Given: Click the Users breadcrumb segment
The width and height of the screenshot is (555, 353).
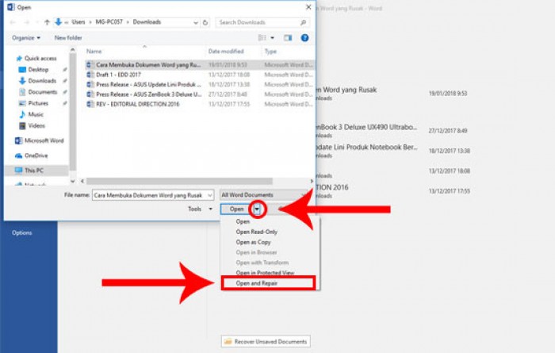Looking at the screenshot, I should click(78, 22).
